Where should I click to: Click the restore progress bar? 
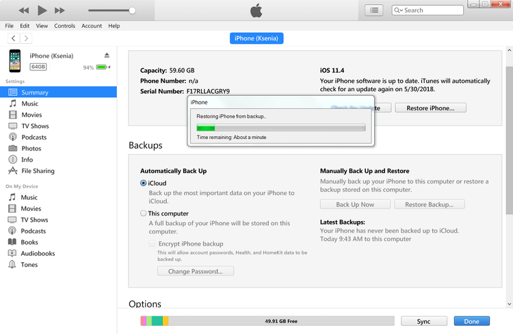pyautogui.click(x=281, y=128)
